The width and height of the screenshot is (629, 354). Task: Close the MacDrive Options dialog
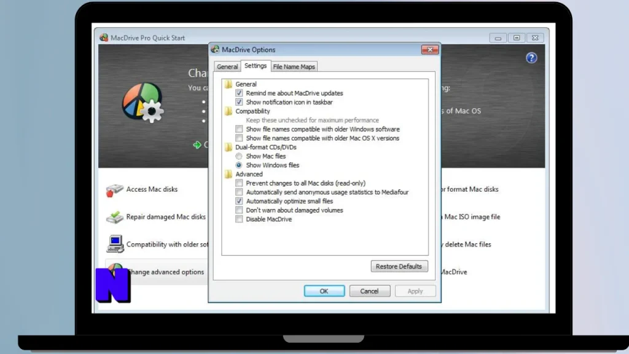(x=430, y=50)
